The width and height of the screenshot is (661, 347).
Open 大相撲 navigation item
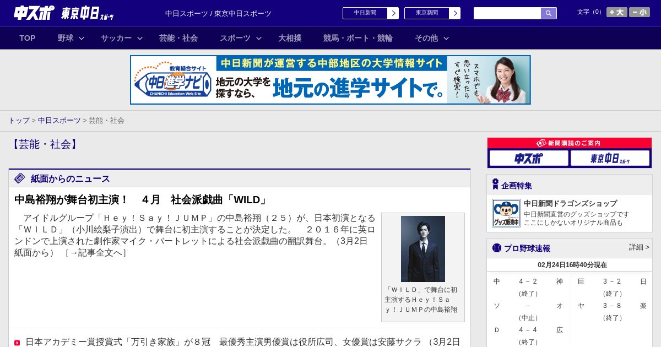(290, 38)
